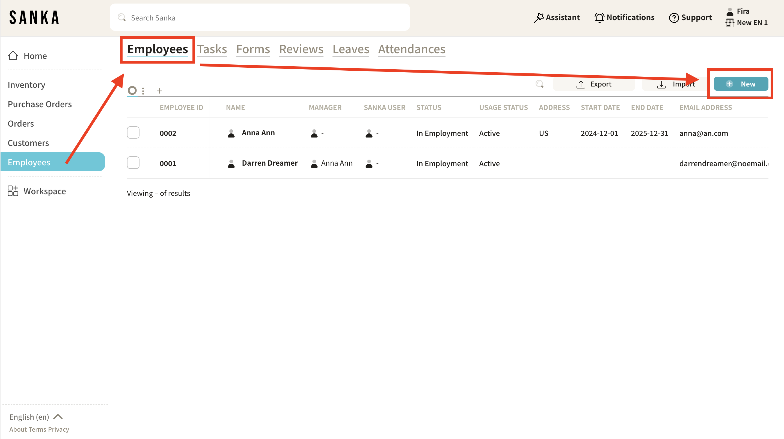
Task: Click the Support question mark icon
Action: 674,18
